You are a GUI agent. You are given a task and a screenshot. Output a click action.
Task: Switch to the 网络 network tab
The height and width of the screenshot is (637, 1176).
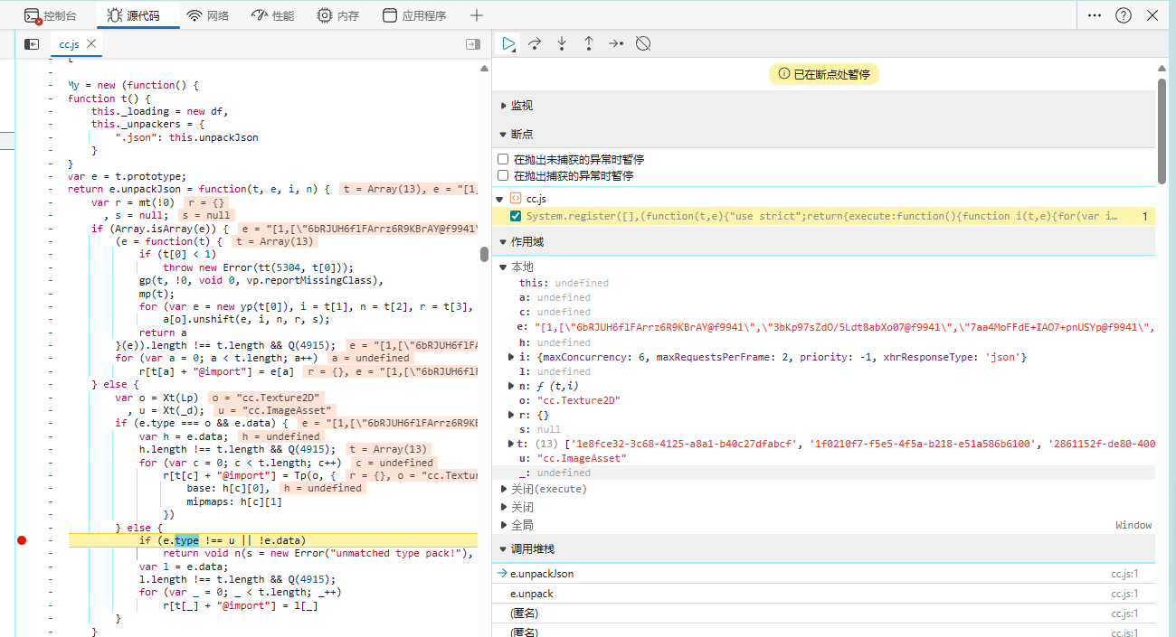[208, 15]
